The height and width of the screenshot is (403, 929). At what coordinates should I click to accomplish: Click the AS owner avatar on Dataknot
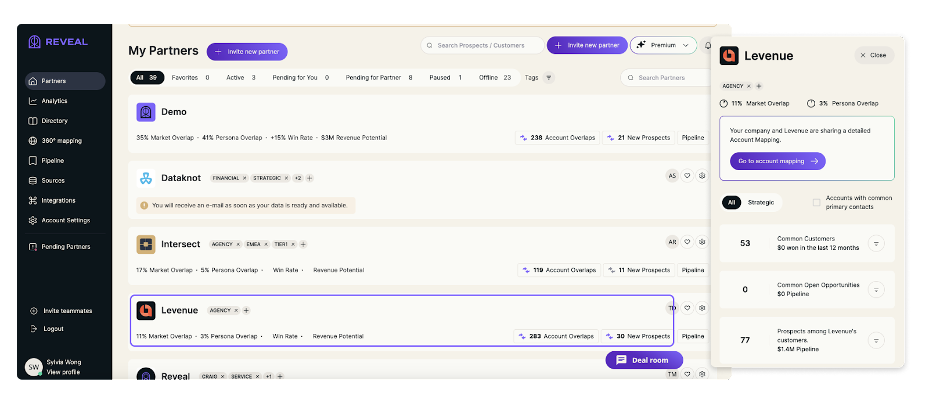[x=672, y=176]
